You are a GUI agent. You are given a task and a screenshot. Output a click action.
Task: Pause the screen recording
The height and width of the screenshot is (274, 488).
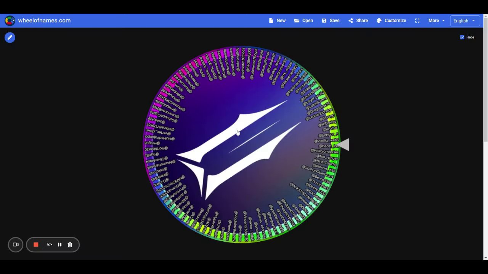point(59,245)
